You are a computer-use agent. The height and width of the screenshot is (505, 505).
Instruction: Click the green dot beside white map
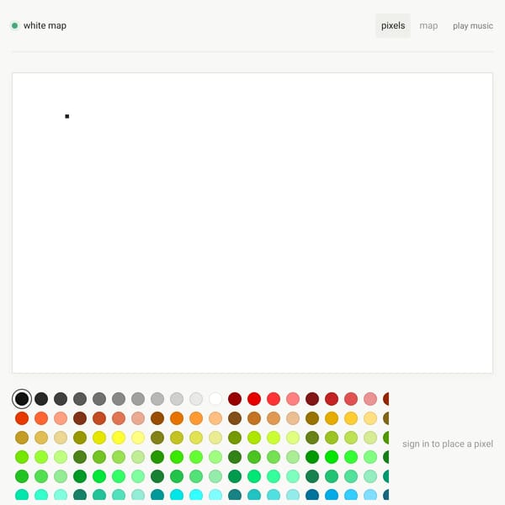point(15,25)
